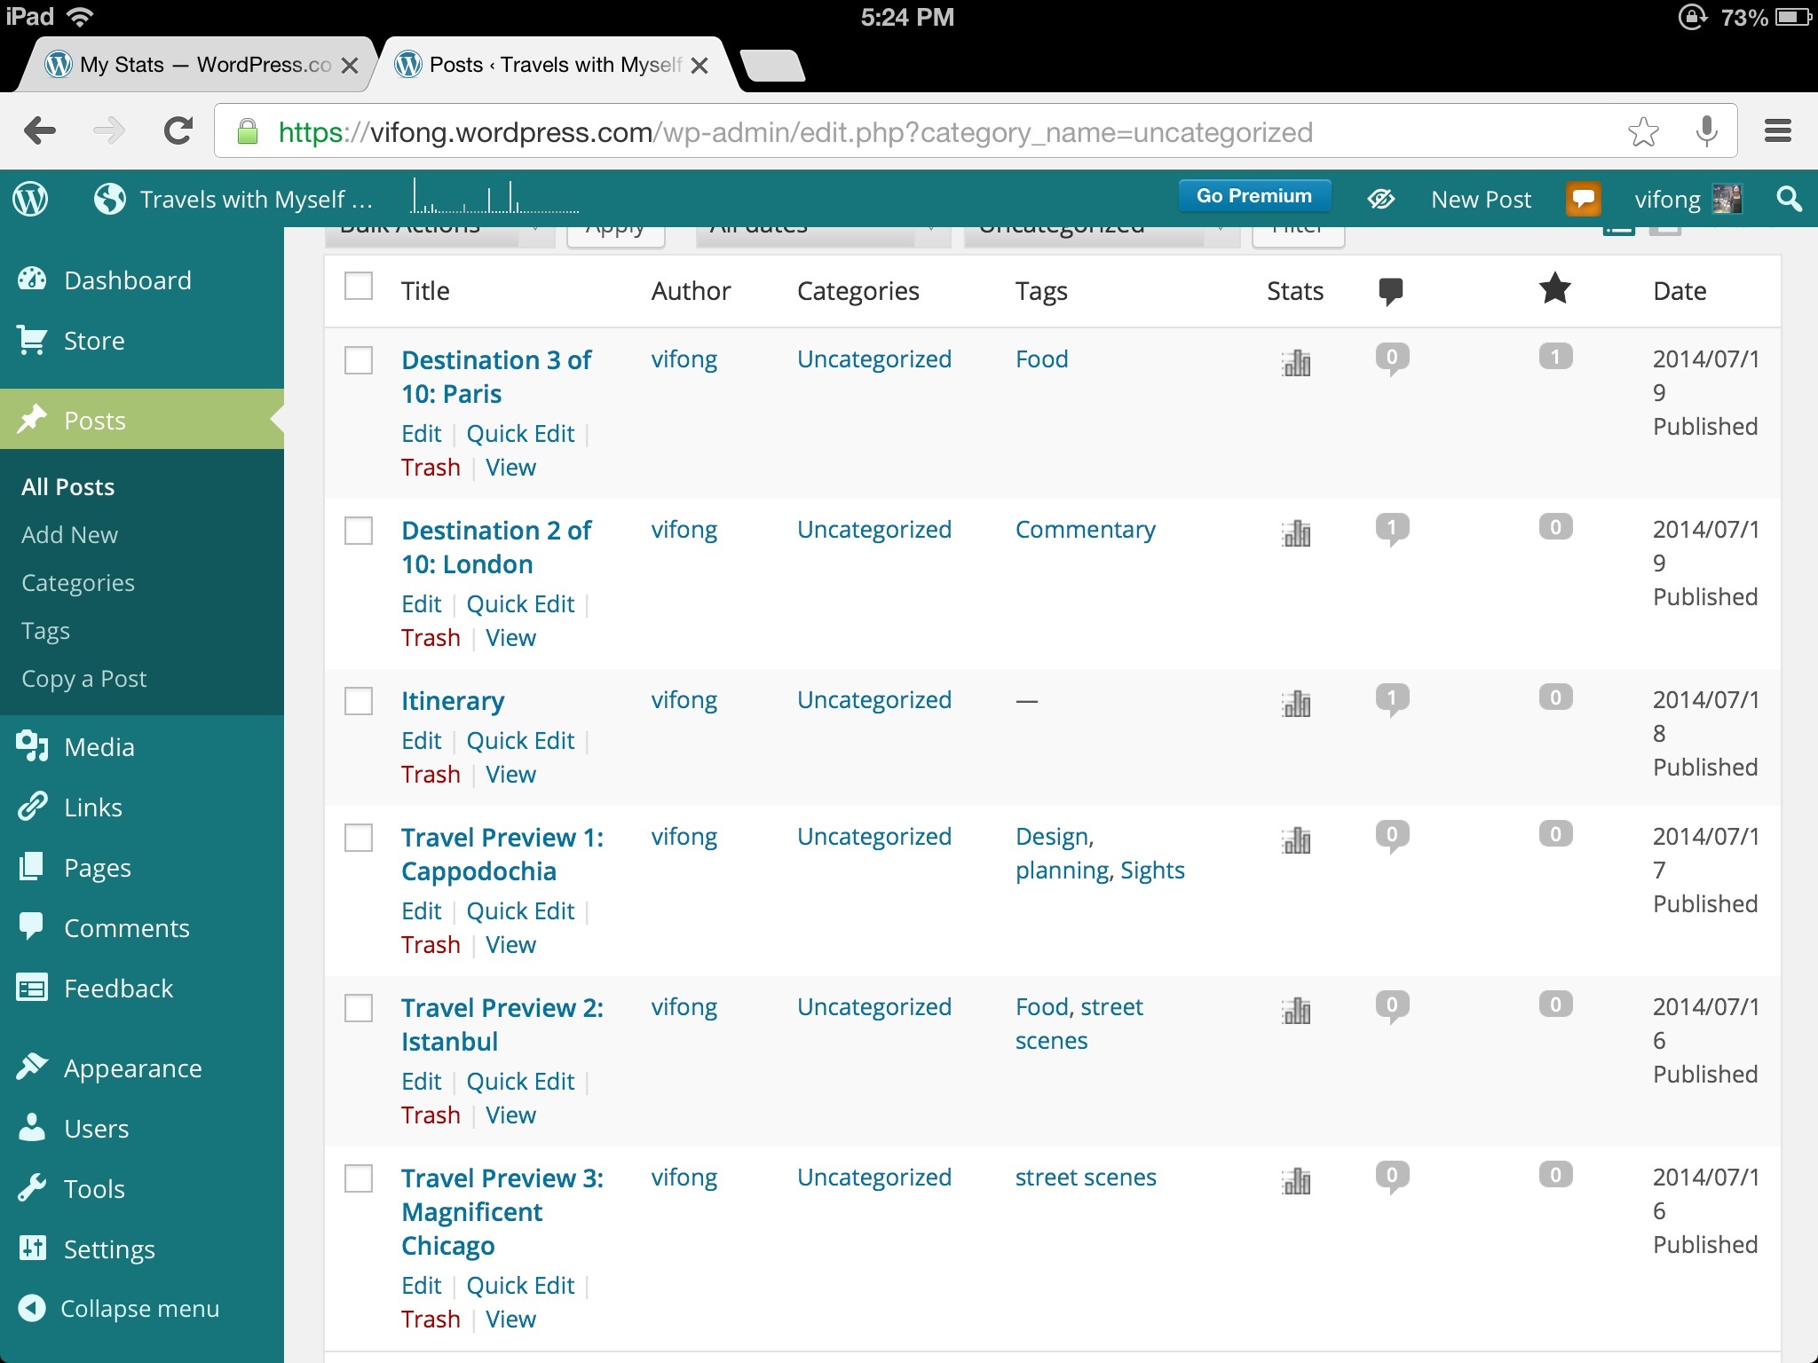Click the likes star column header
Viewport: 1818px width, 1363px height.
pos(1554,289)
